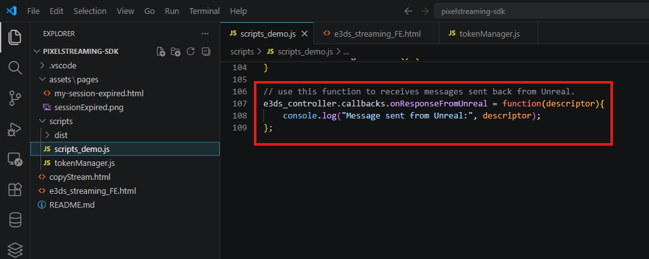Open the layers stack icon in activity bar
The height and width of the screenshot is (259, 649).
[15, 250]
